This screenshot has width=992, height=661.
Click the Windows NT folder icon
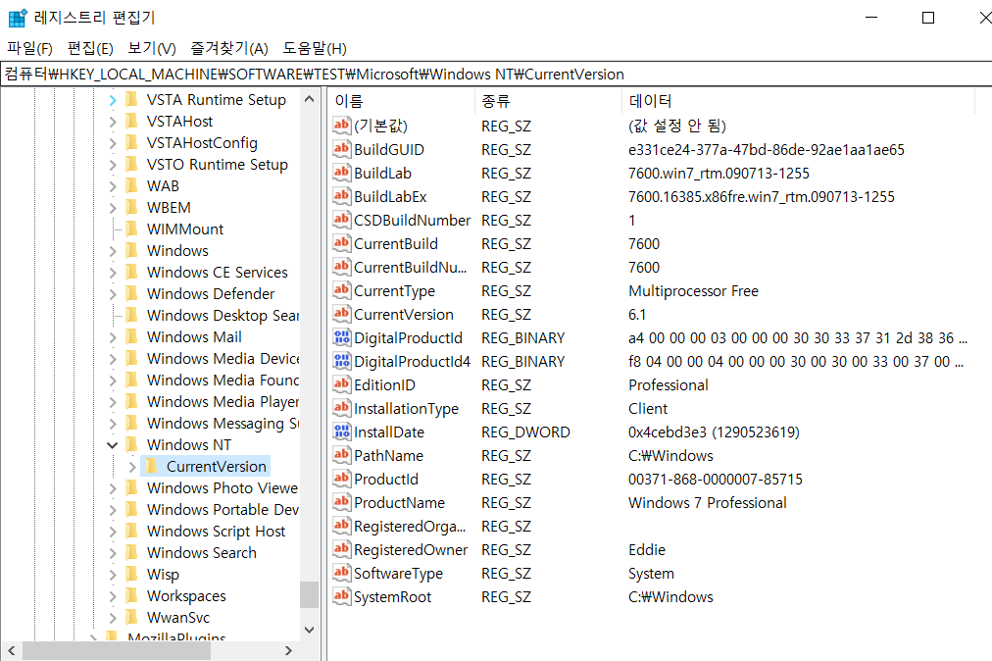pyautogui.click(x=131, y=443)
